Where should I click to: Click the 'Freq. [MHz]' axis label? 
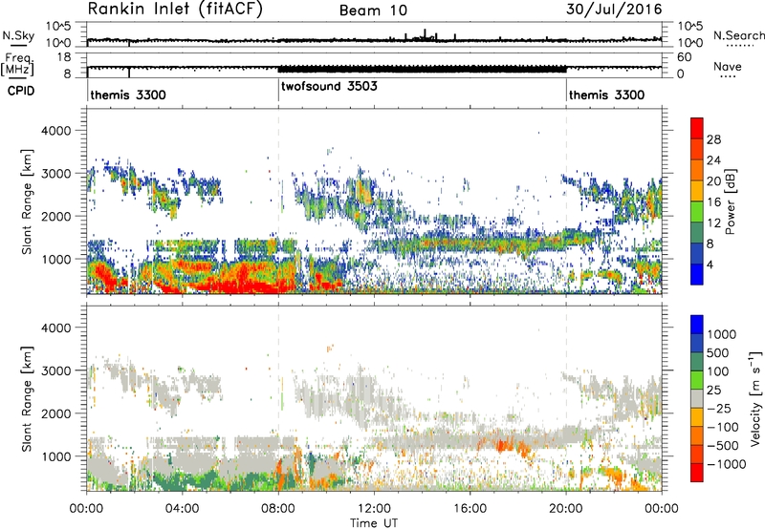18,65
